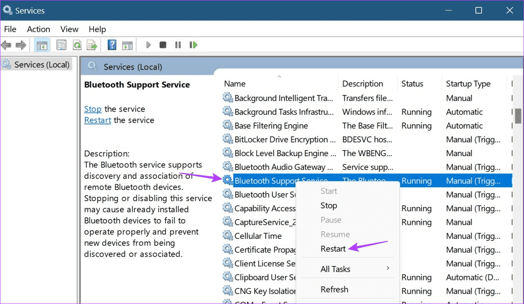
Task: Click gear icon beside Client License Service row
Action: click(228, 263)
